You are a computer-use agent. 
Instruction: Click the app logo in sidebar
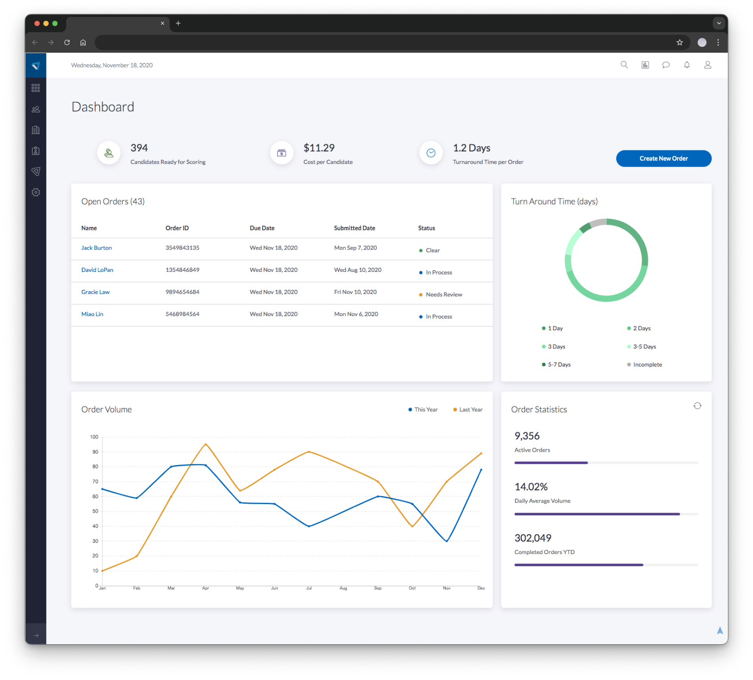tap(36, 66)
